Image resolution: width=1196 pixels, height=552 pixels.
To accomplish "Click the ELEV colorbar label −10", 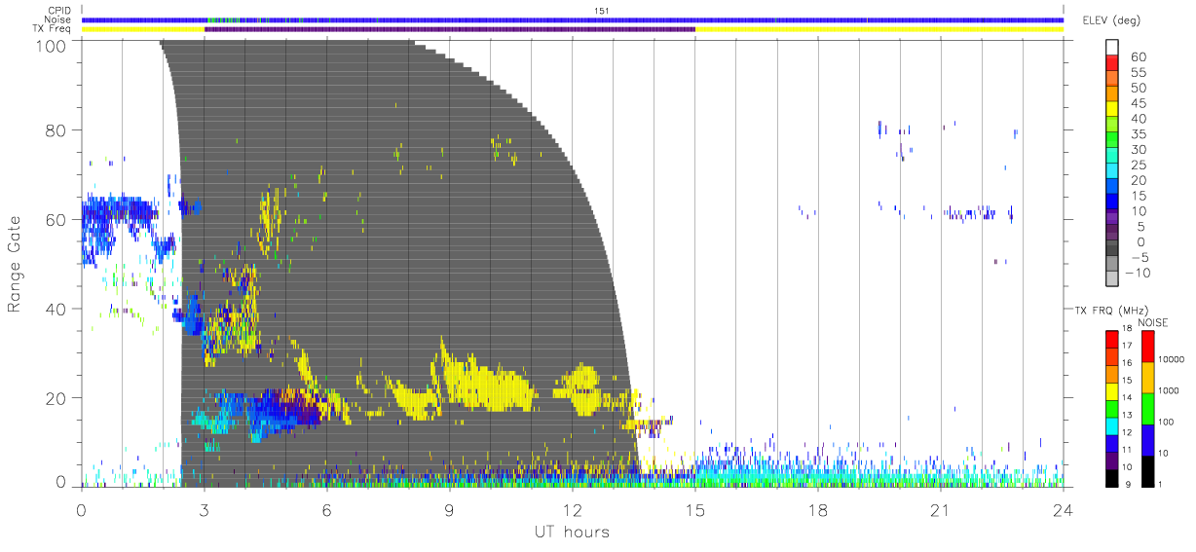I will [1140, 273].
